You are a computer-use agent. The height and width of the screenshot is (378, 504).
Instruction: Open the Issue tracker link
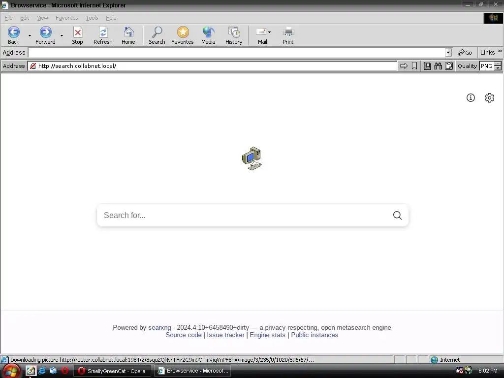point(225,335)
